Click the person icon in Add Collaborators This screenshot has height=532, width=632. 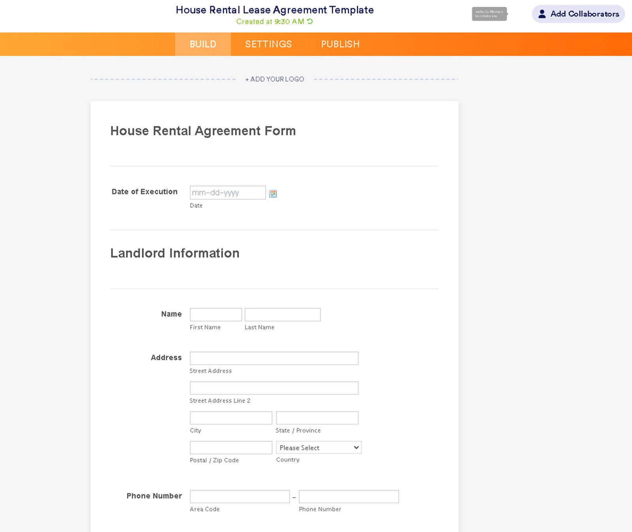coord(542,14)
